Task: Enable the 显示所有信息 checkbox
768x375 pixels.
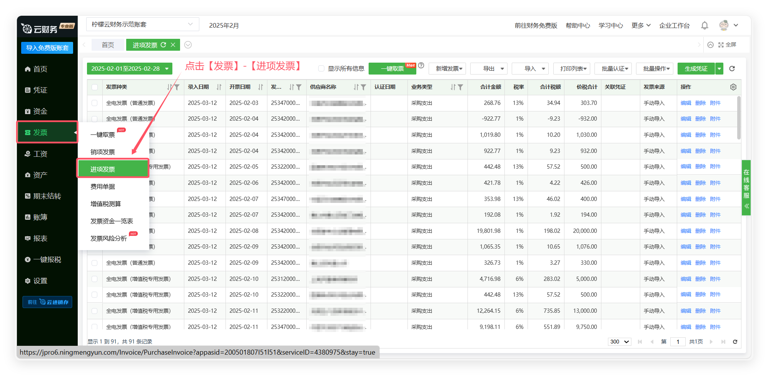Action: click(321, 68)
